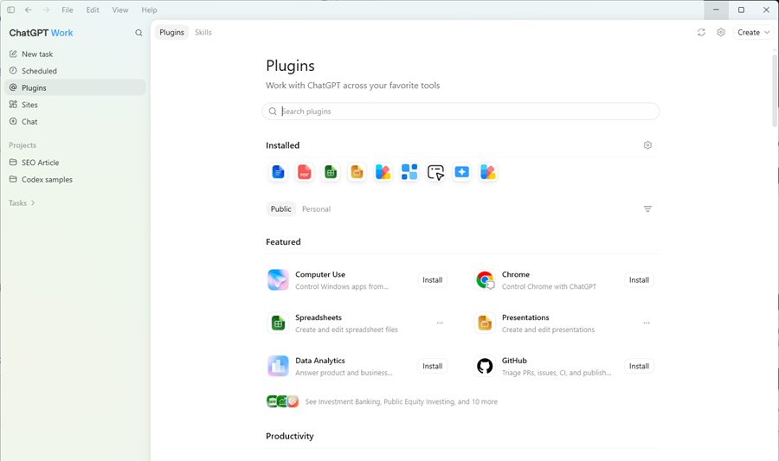
Task: Click the refresh icon near Create
Action: tap(701, 32)
